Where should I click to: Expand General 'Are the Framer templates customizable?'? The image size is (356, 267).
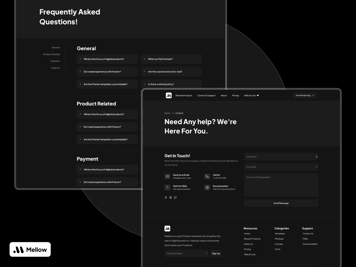107,84
